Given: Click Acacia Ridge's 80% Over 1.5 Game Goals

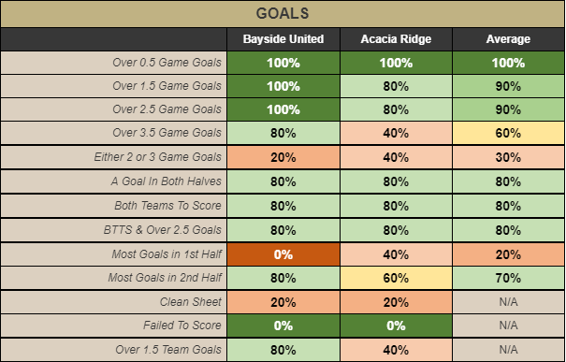Looking at the screenshot, I should tap(396, 86).
